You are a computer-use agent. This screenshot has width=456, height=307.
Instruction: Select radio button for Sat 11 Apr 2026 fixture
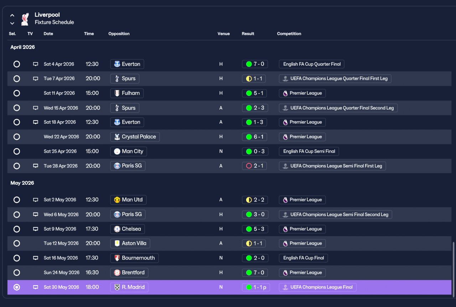tap(17, 93)
